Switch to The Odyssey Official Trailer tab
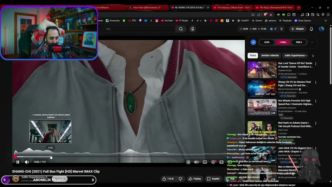This screenshot has height=187, width=332. 232,8
